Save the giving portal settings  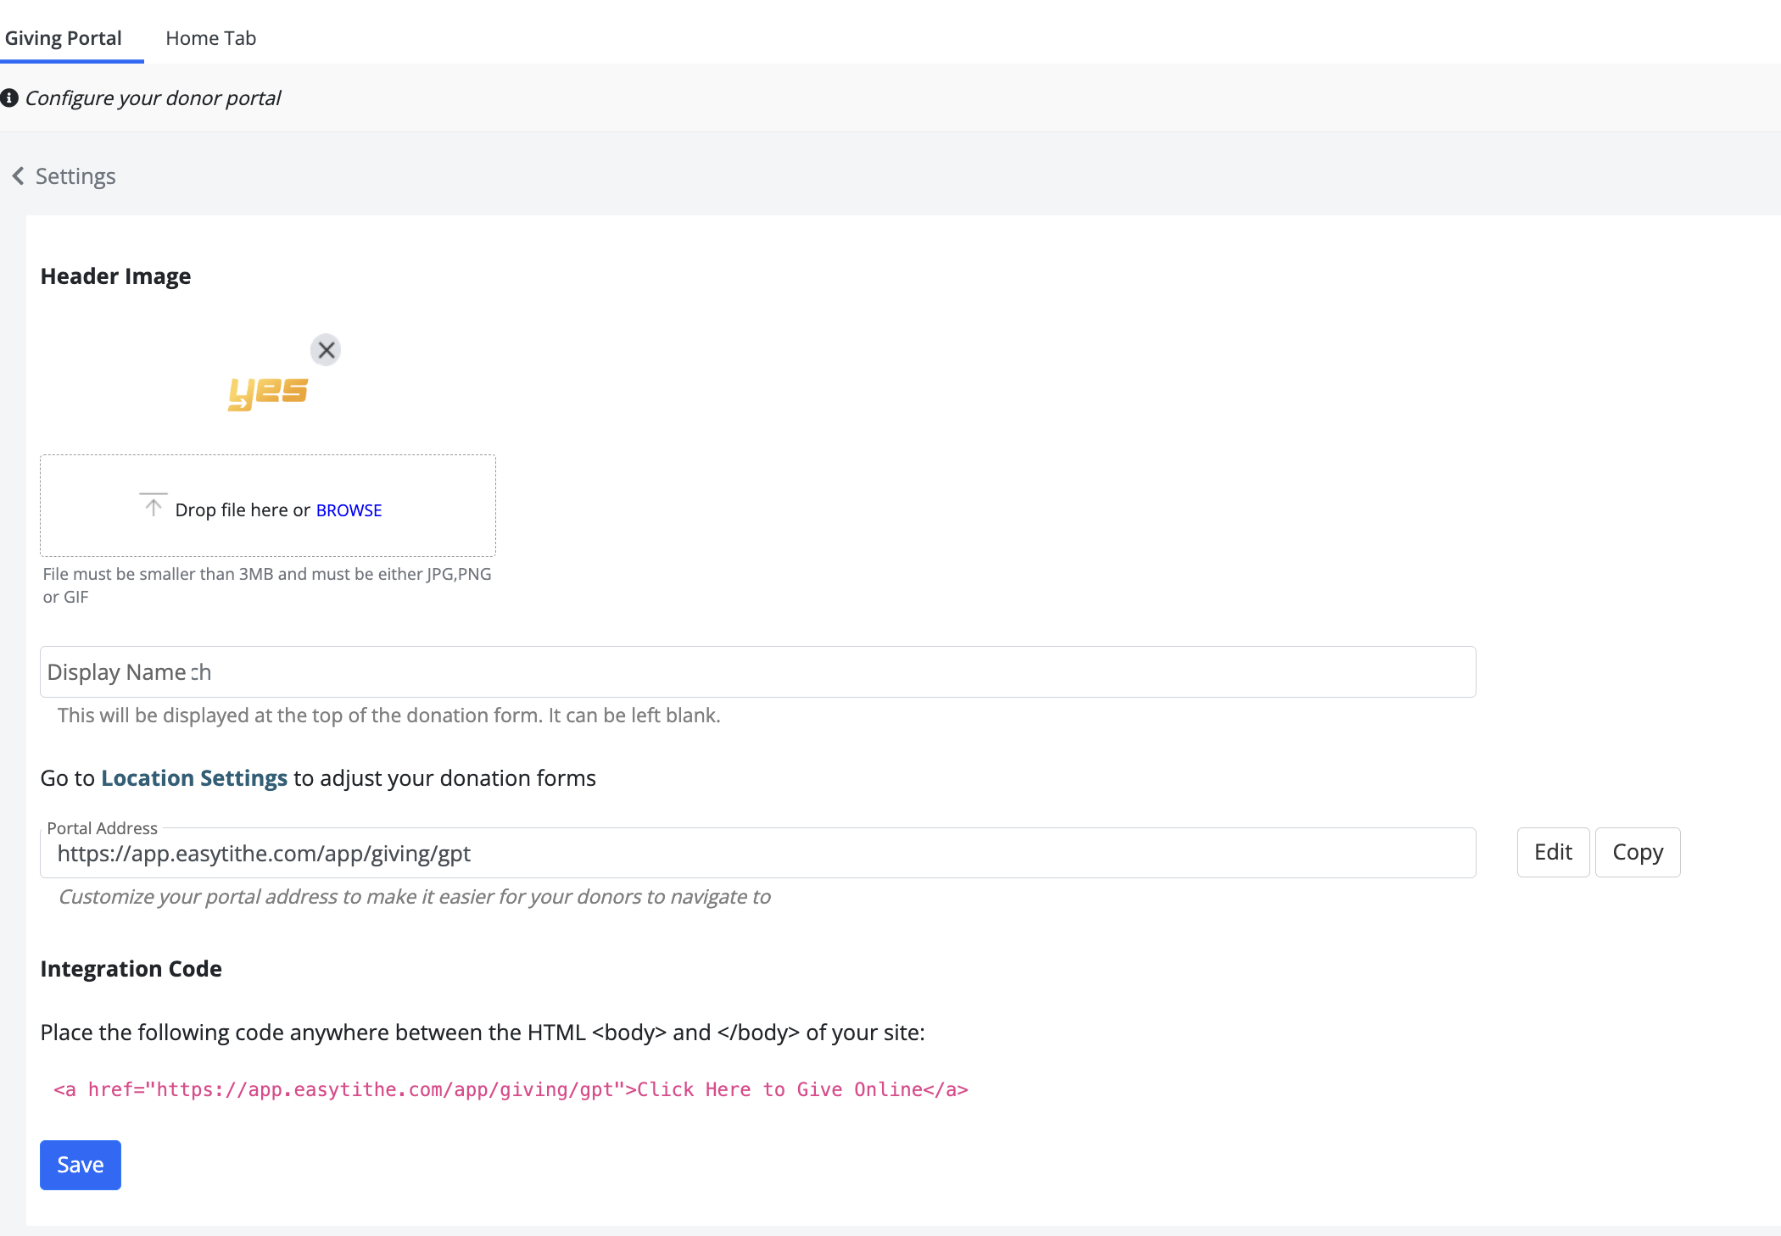pos(81,1165)
